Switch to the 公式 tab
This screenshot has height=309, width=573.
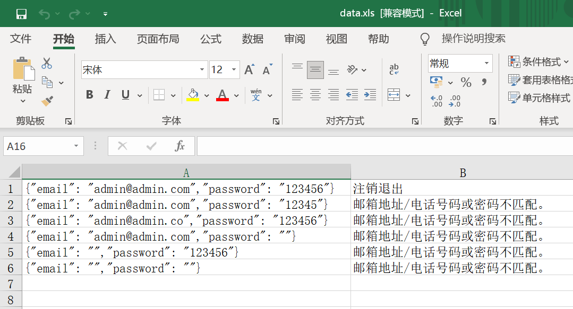pyautogui.click(x=211, y=39)
